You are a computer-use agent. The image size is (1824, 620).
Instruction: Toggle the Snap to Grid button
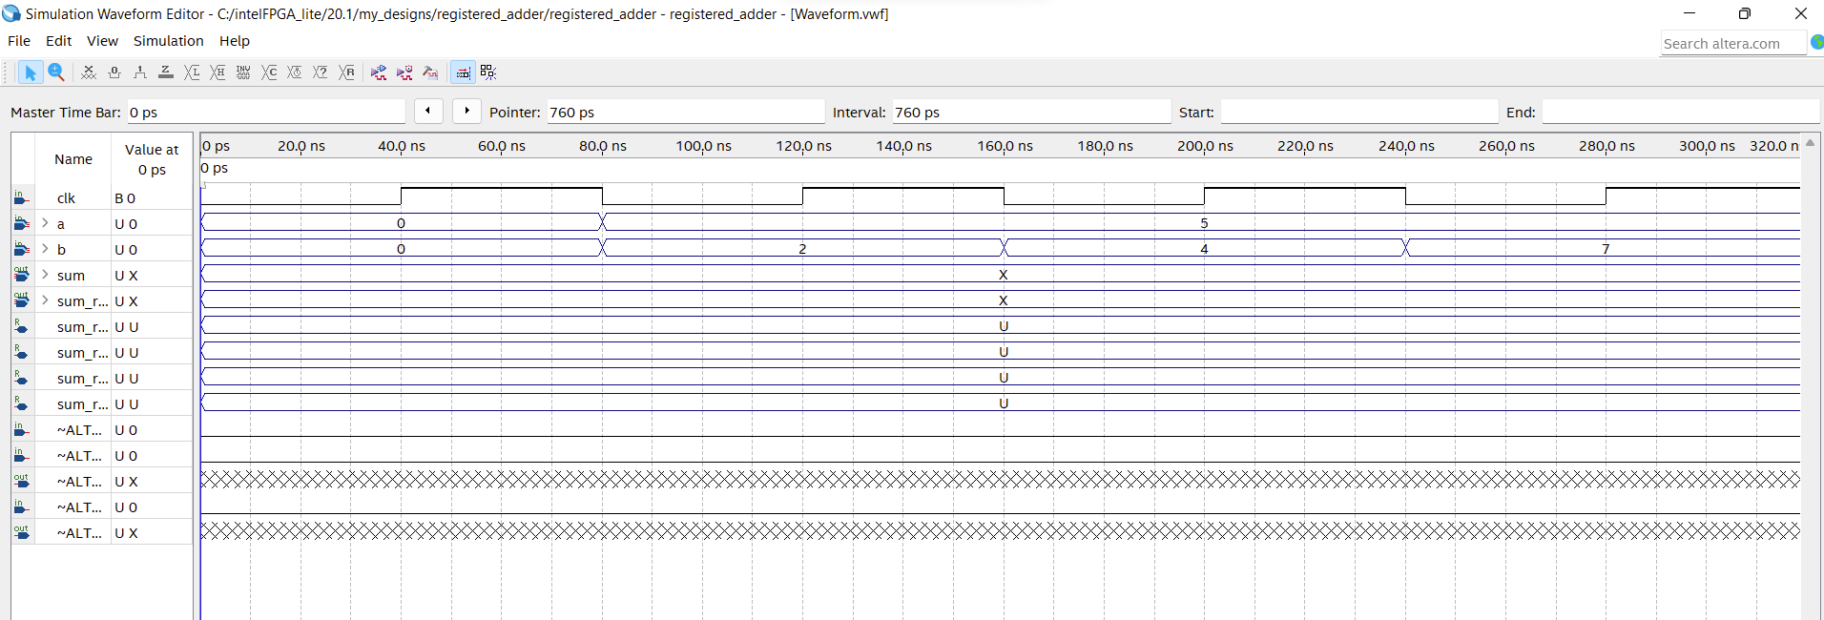tap(488, 72)
